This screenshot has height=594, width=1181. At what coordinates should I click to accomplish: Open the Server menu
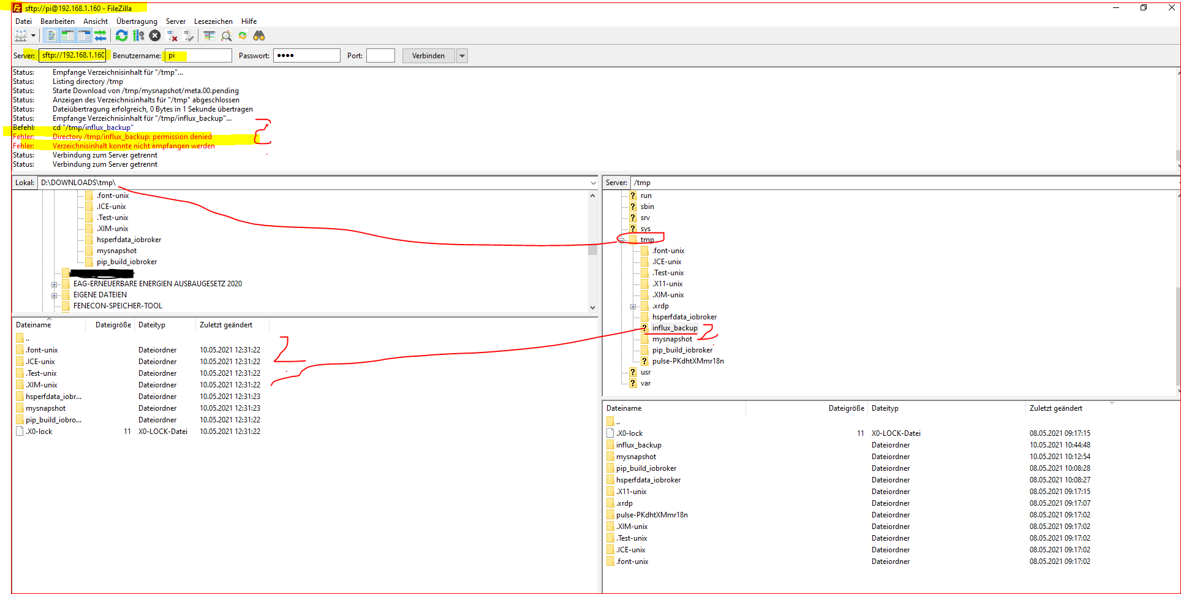coord(176,21)
